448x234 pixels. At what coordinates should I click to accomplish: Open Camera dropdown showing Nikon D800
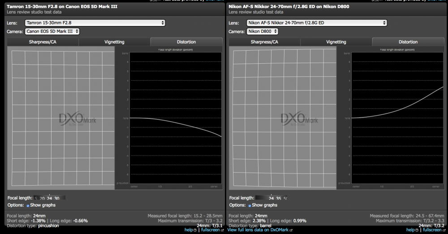coord(262,31)
